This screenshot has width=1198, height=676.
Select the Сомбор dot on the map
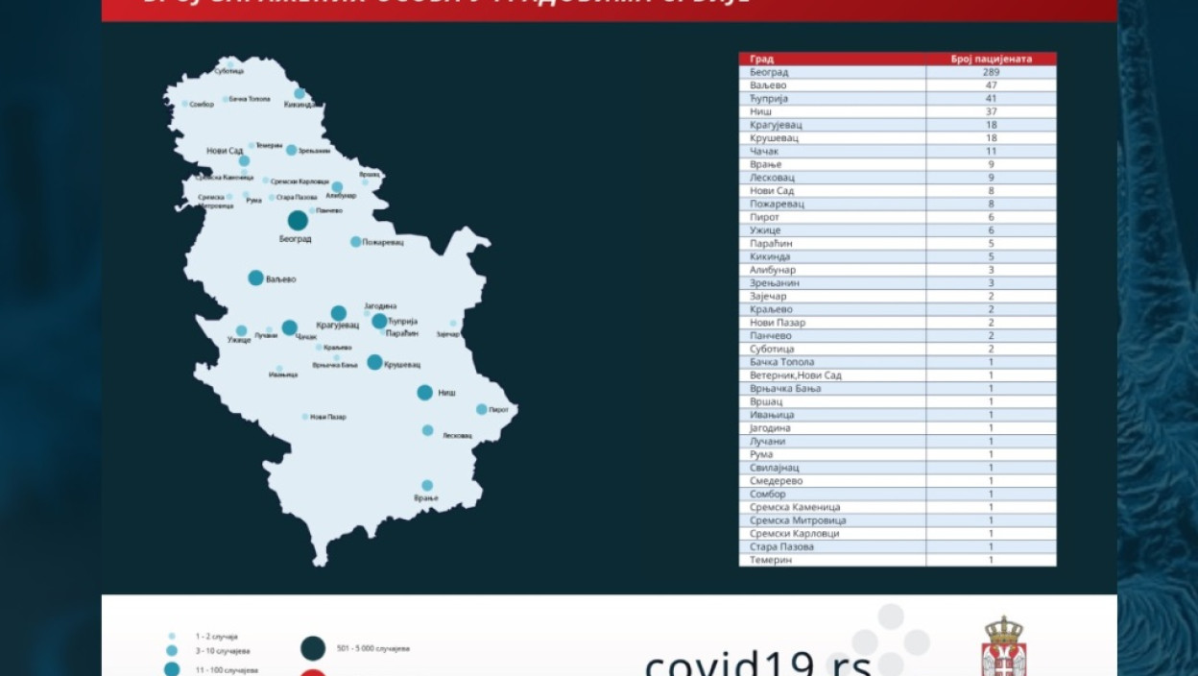pyautogui.click(x=185, y=104)
